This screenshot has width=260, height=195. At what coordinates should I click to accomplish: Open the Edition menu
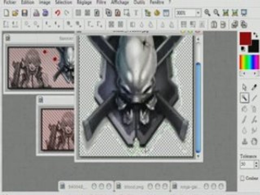click(x=28, y=2)
